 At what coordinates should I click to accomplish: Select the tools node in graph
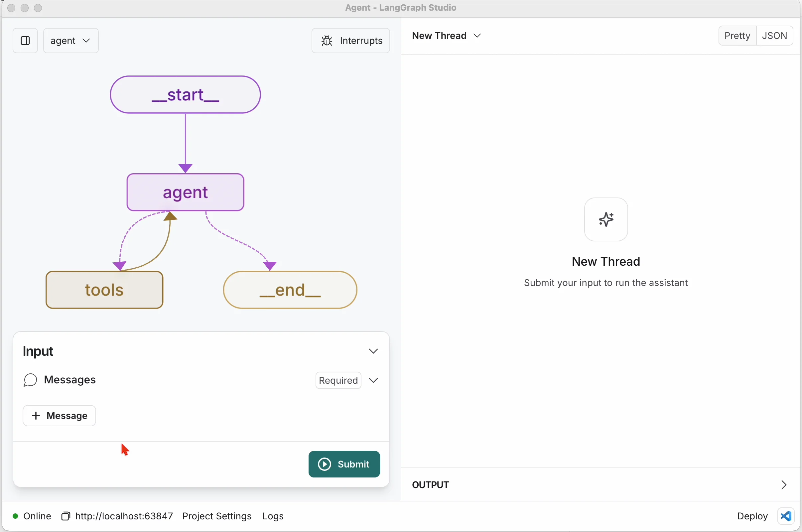coord(104,290)
